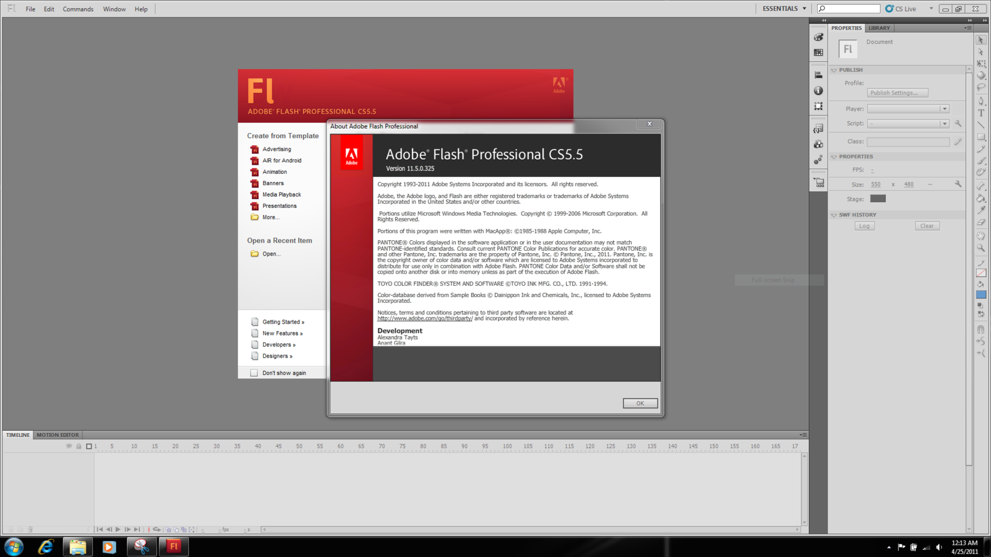Toggle Edit Multiple Frames button

[184, 530]
